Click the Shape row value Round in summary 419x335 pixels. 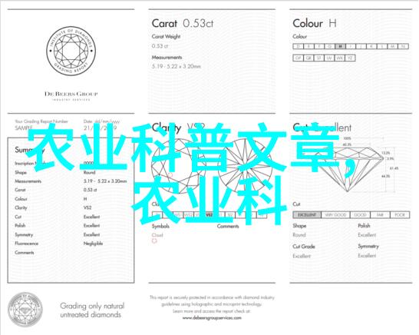(x=89, y=172)
